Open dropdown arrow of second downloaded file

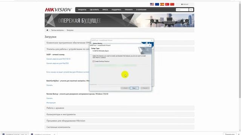point(54,134)
